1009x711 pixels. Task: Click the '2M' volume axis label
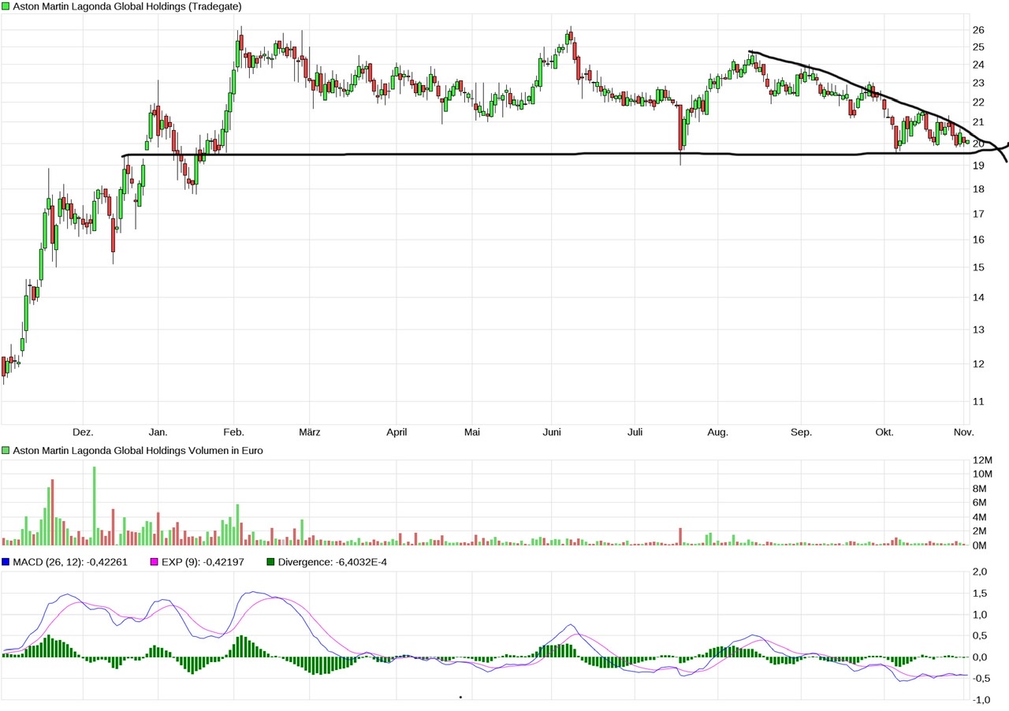[980, 531]
